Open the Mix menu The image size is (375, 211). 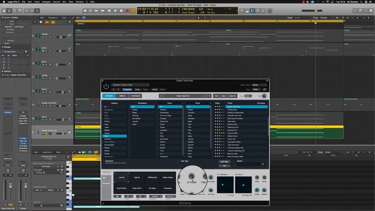[x=64, y=2]
